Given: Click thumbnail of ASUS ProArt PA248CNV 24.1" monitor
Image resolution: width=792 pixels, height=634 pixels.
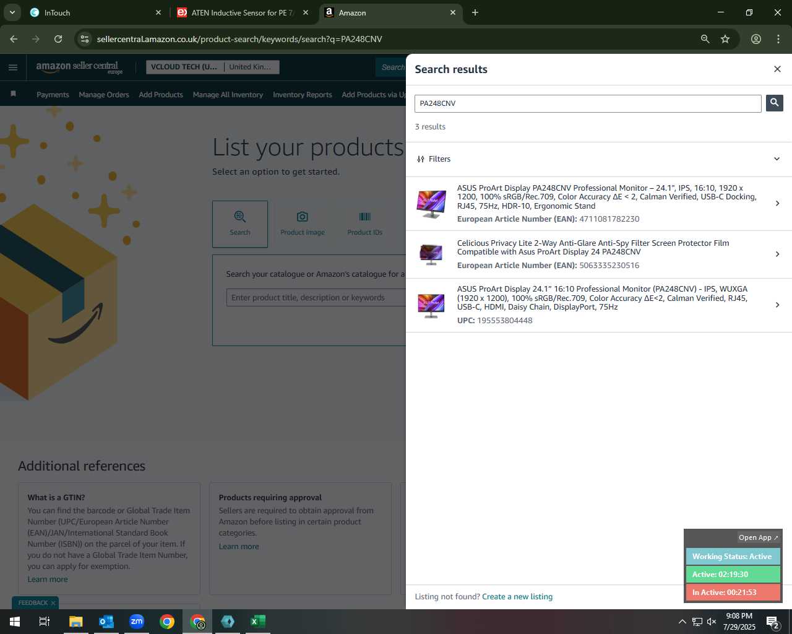Looking at the screenshot, I should pyautogui.click(x=431, y=204).
